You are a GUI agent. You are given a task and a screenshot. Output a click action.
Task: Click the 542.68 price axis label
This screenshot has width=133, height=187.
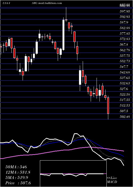[125, 72]
